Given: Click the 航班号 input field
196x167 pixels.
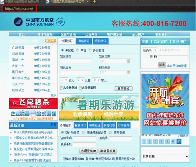Looking at the screenshot, I should coord(121,139).
